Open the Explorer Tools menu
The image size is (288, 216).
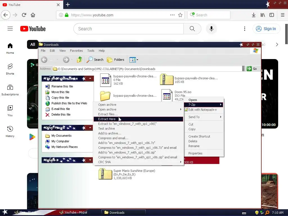pyautogui.click(x=91, y=51)
